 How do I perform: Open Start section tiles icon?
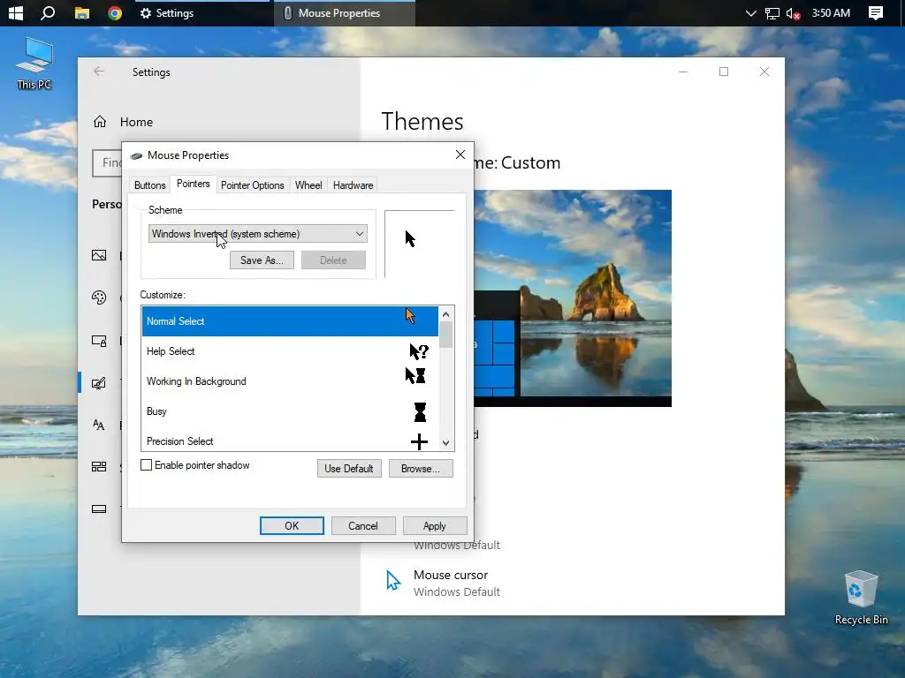pyautogui.click(x=99, y=466)
